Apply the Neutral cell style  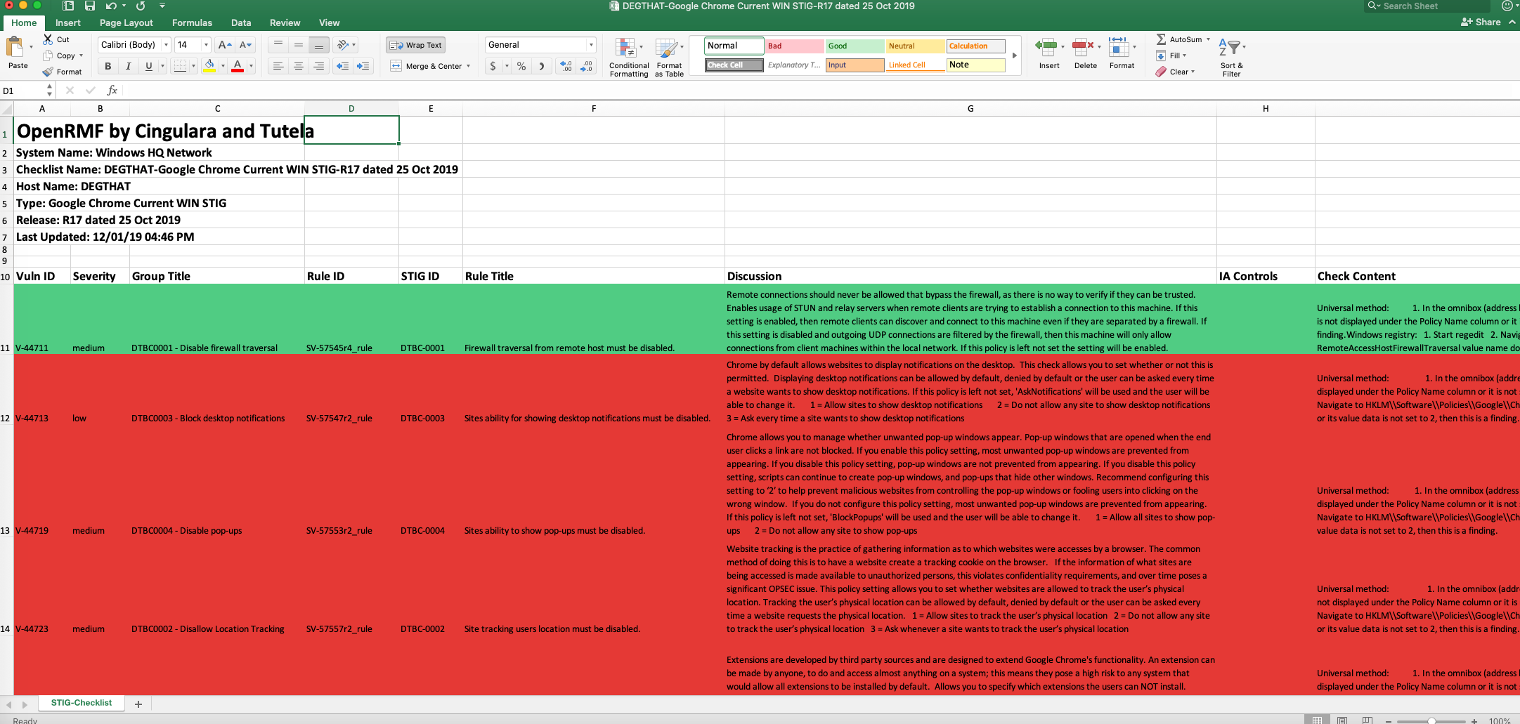point(915,46)
